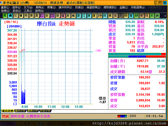Screen dimensions: 168x126
Task: Click the 指 (index) toolbar icon
Action: tap(115, 16)
